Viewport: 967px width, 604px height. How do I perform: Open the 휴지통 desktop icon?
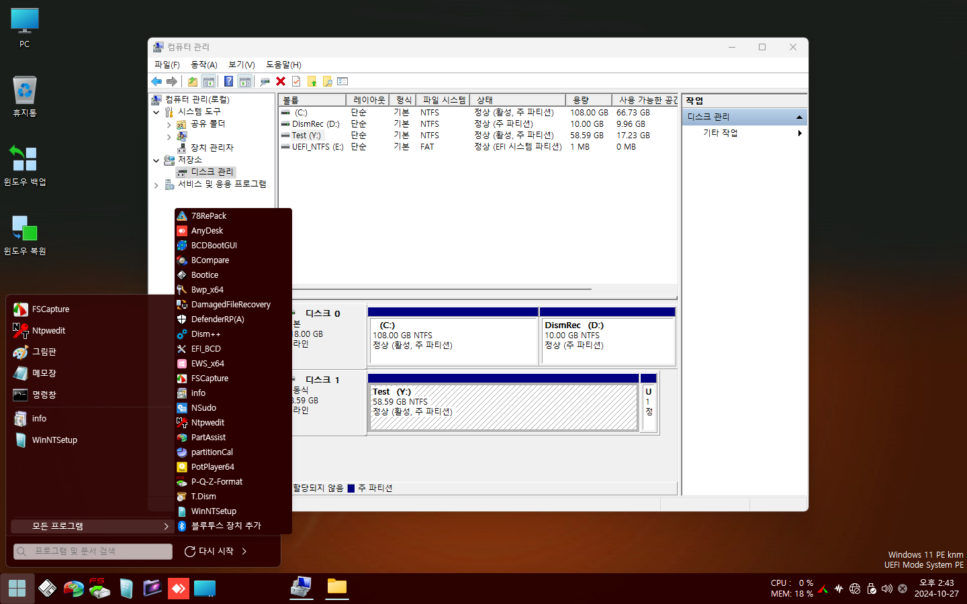tap(25, 96)
